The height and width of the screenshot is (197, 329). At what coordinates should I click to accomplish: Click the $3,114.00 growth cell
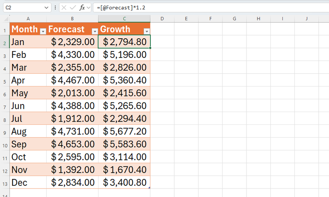124,157
